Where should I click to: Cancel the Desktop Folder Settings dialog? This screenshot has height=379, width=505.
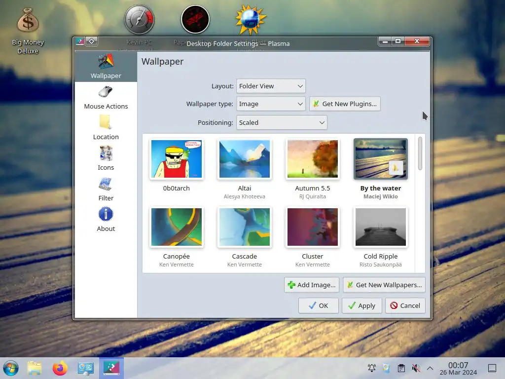tap(405, 305)
